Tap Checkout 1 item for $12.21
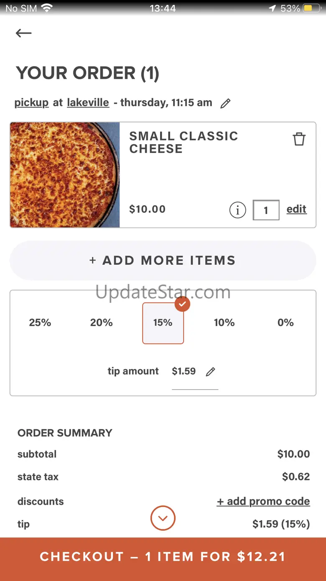The width and height of the screenshot is (326, 581). (x=163, y=557)
